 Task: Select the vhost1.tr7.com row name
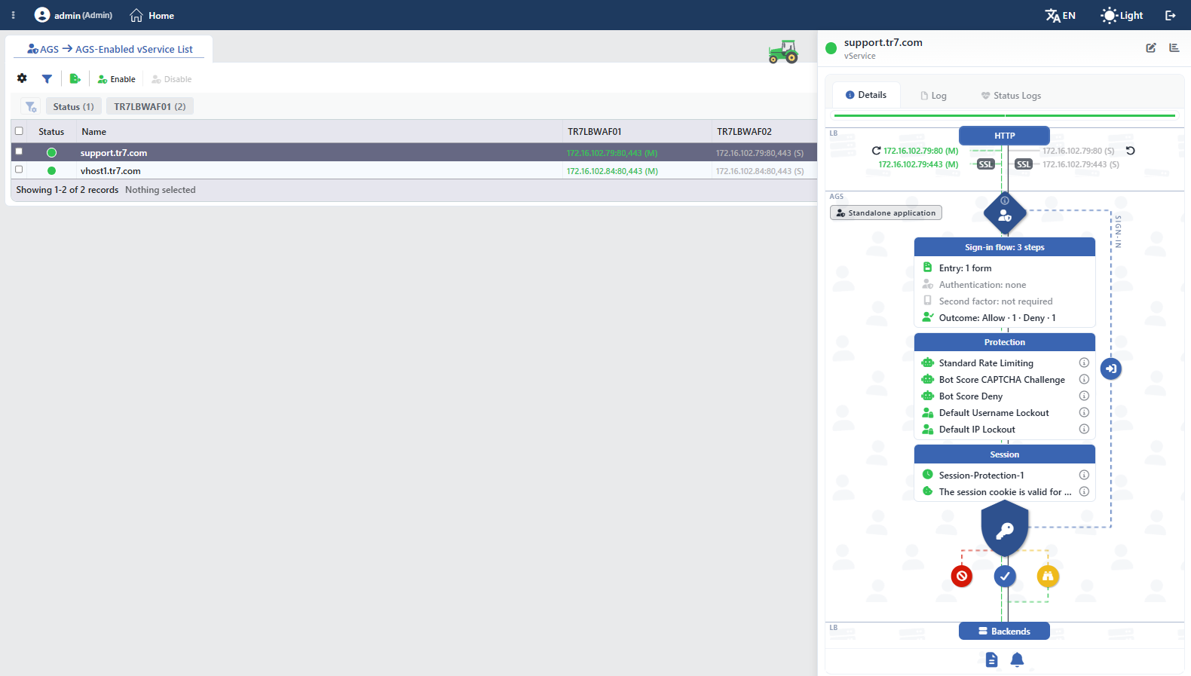[111, 171]
